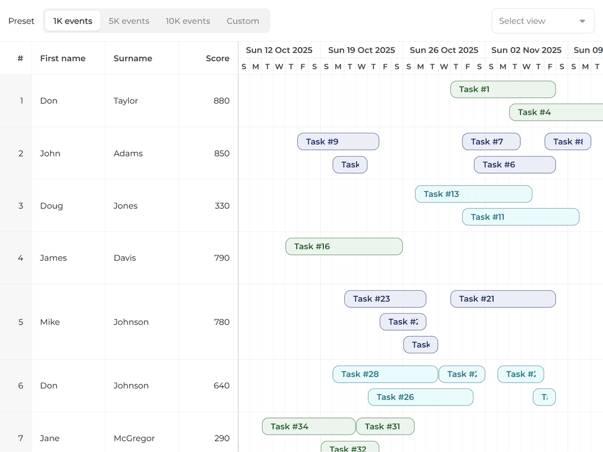Select the Task #1 bar for Don Taylor
The image size is (603, 452).
pyautogui.click(x=503, y=89)
